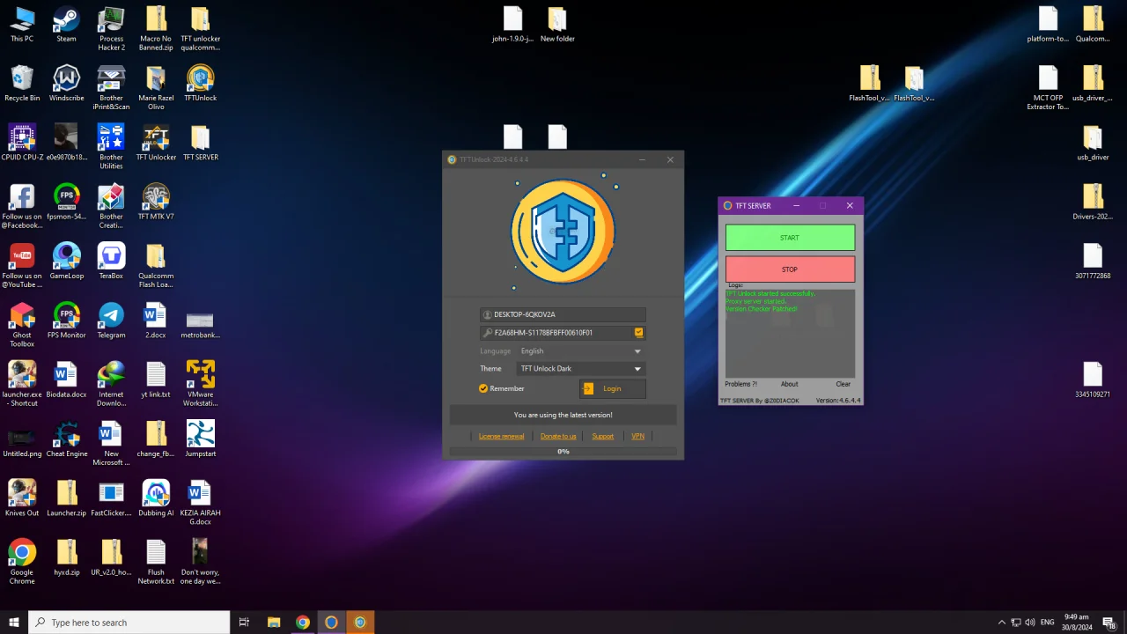This screenshot has height=634, width=1127.
Task: Toggle the show-password checkbox beside the key field
Action: pyautogui.click(x=638, y=333)
